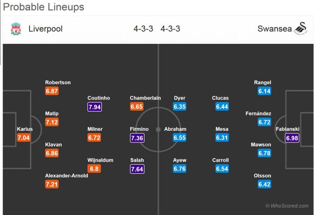Click Salah's 7.64 rating badge
Image resolution: width=314 pixels, height=215 pixels.
coord(137,169)
